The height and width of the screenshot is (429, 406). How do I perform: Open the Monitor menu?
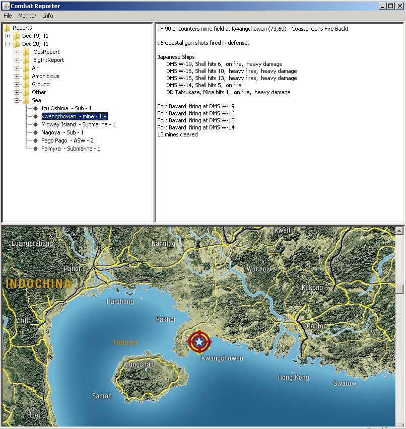[27, 16]
